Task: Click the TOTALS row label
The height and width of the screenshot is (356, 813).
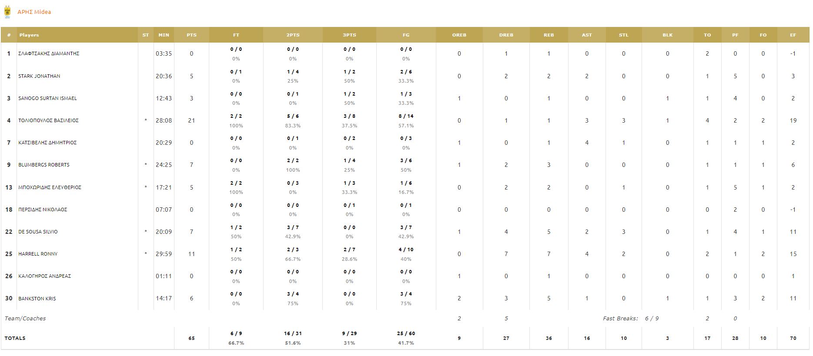Action: pyautogui.click(x=15, y=338)
